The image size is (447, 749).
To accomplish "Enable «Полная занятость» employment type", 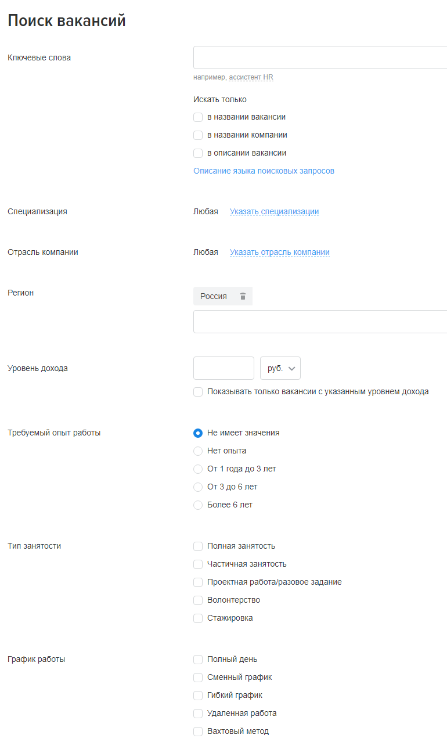I will [197, 546].
